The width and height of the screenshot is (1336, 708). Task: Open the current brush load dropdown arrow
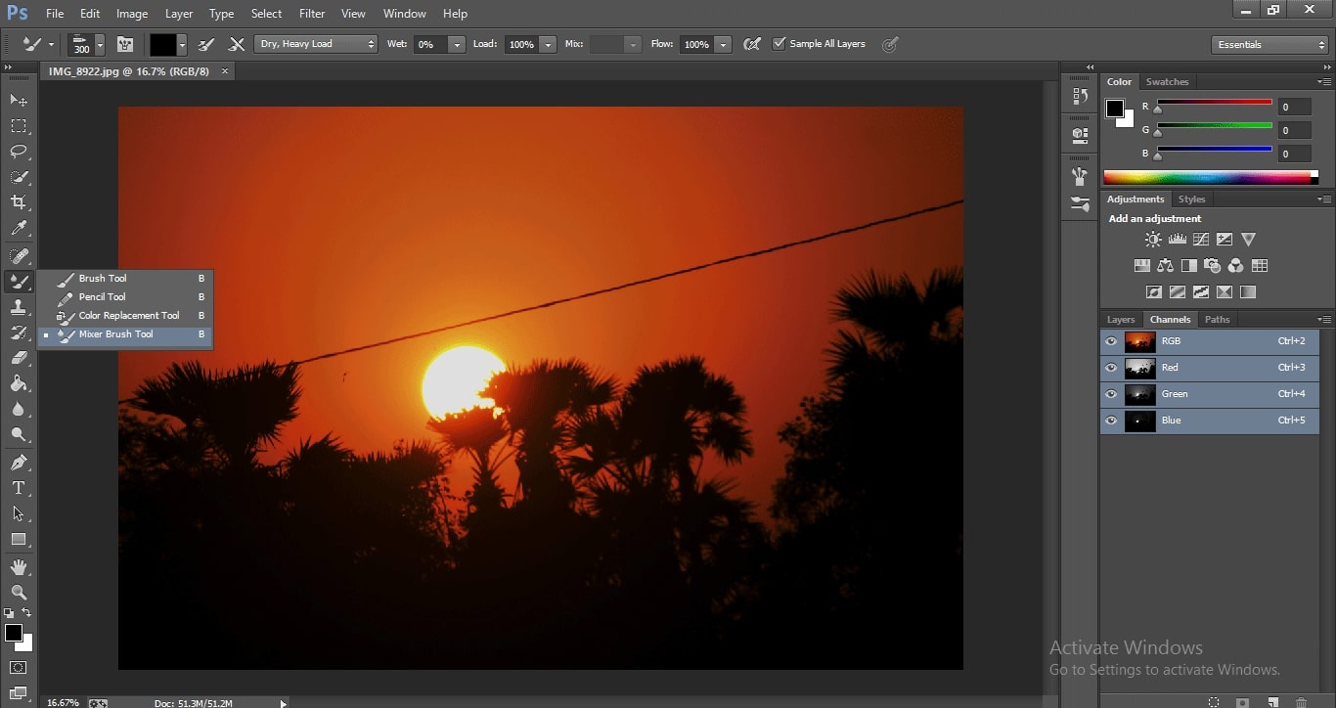point(182,45)
